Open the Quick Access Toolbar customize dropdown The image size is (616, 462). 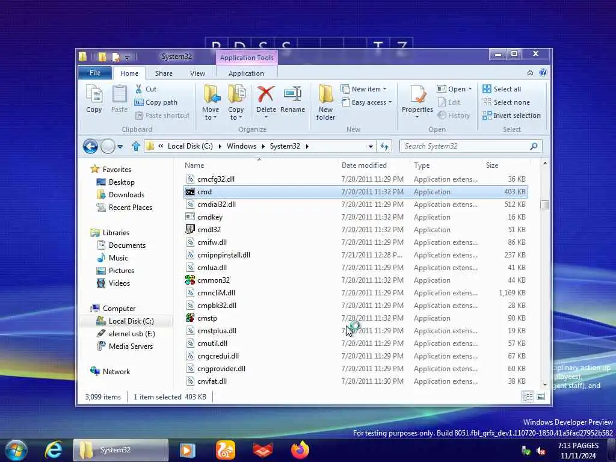pos(128,58)
